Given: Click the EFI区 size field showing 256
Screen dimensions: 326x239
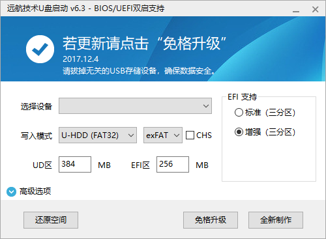Looking at the screenshot, I should coord(173,164).
